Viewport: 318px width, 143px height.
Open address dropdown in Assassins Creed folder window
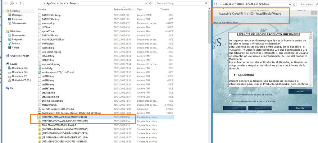(x=289, y=4)
